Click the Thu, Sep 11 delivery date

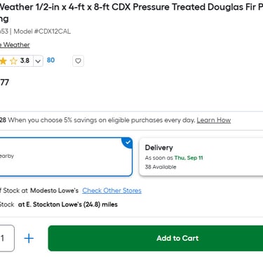tap(189, 158)
